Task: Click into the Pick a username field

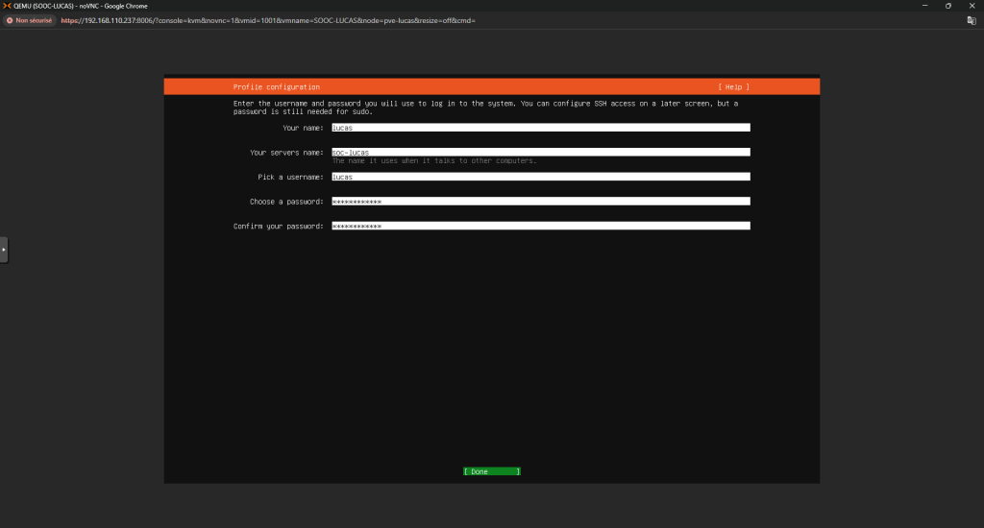Action: point(540,177)
